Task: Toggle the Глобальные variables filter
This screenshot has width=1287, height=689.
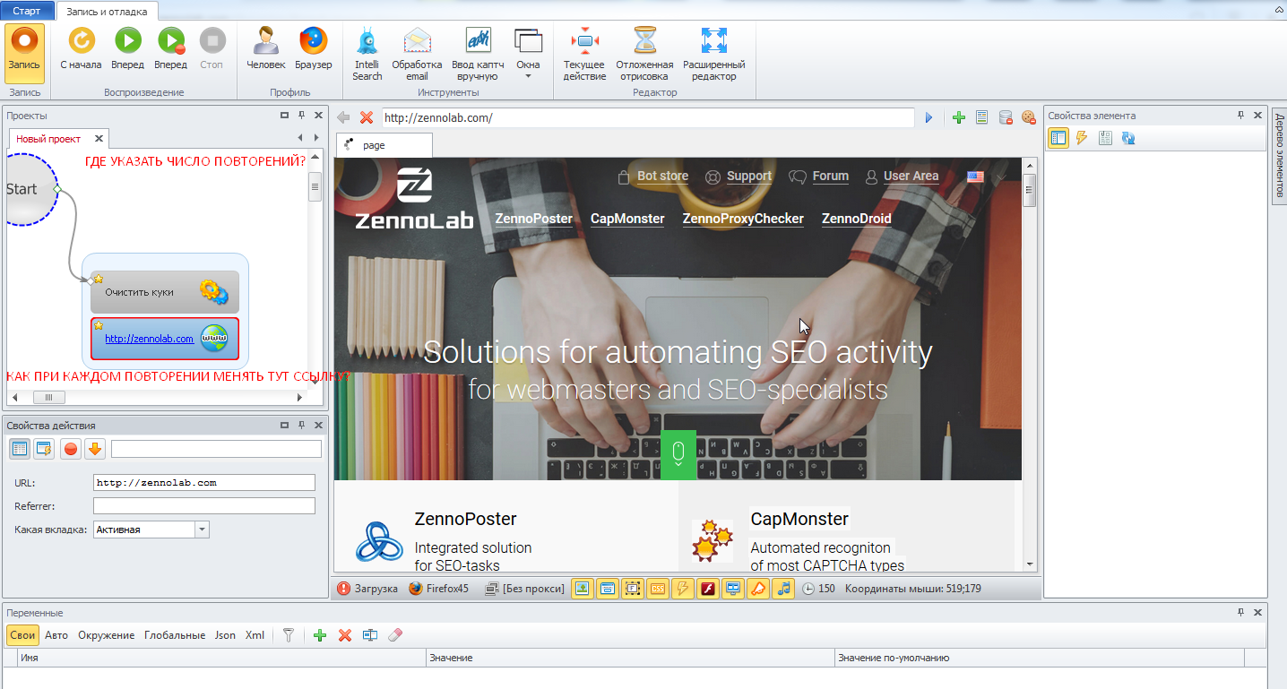Action: [x=175, y=635]
